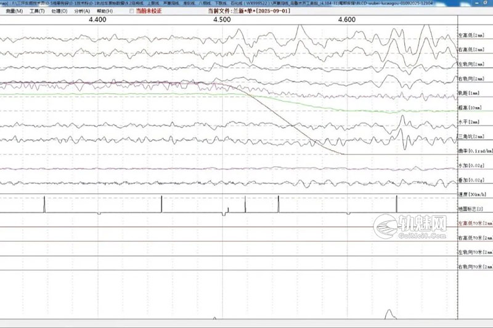
Task: Open the 分析(A) menu
Action: [x=82, y=11]
